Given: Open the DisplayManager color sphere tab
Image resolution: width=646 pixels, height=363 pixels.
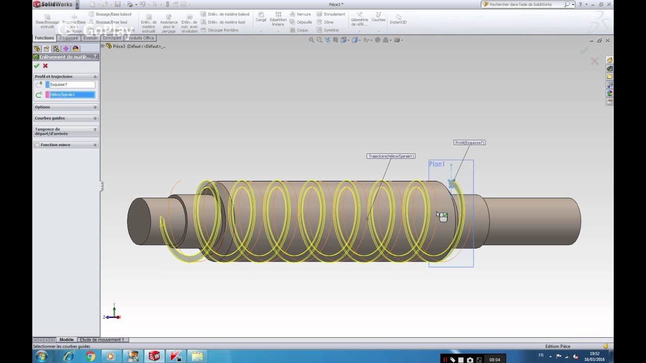Looking at the screenshot, I should coord(76,48).
